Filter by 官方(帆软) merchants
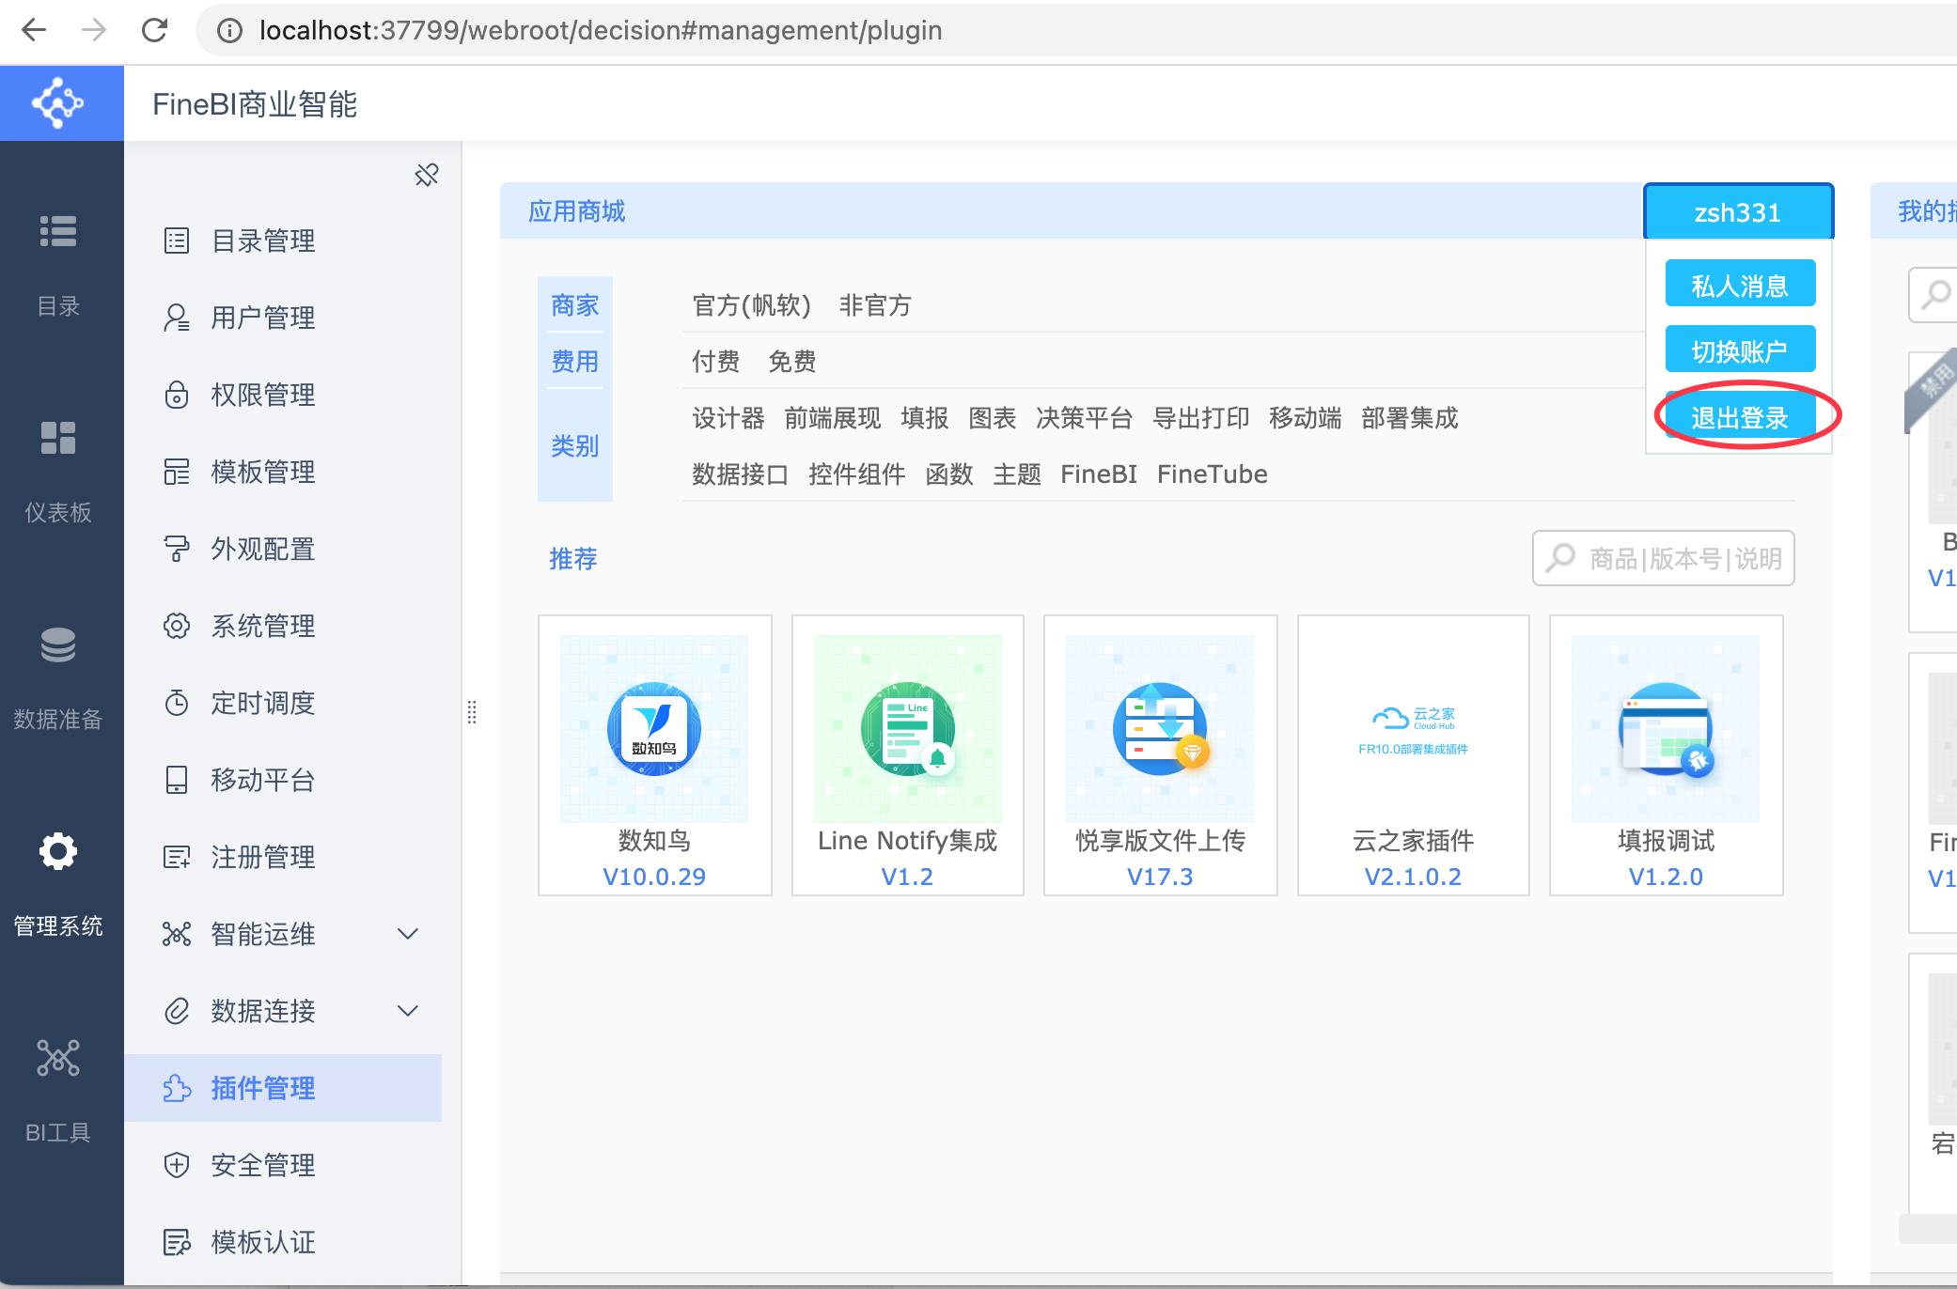The image size is (1957, 1289). pyautogui.click(x=751, y=305)
